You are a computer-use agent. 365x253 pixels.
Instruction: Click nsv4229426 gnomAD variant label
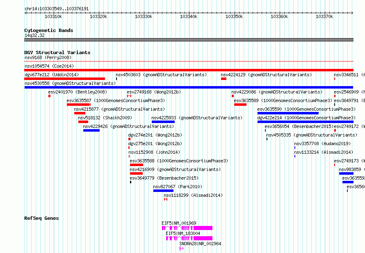[x=128, y=126]
